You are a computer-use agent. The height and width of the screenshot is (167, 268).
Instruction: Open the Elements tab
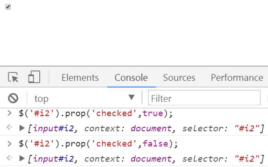(x=80, y=78)
